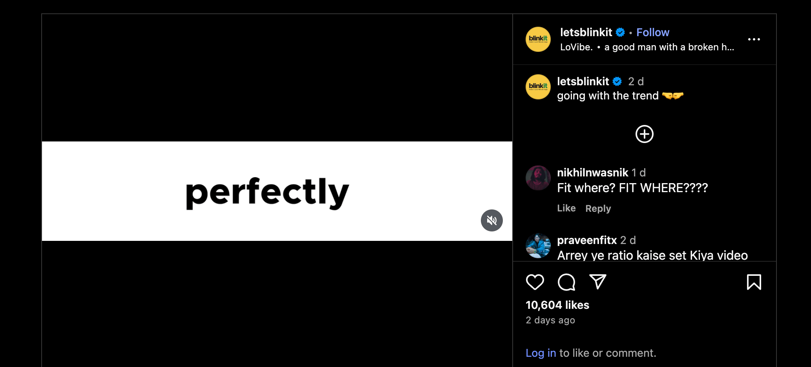This screenshot has width=811, height=367.
Task: Save the post with the bookmark icon
Action: coord(754,282)
